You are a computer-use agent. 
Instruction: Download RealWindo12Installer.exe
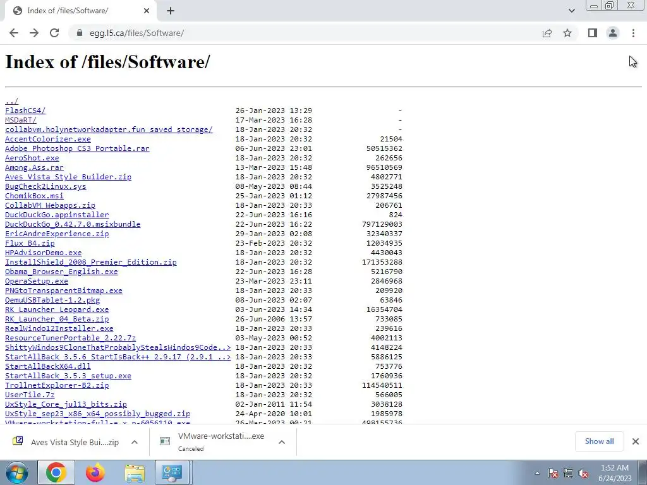pyautogui.click(x=59, y=328)
